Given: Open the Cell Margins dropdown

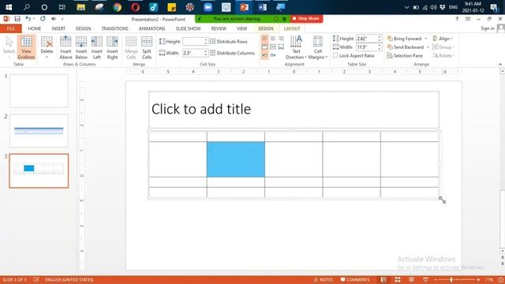Looking at the screenshot, I should (317, 47).
